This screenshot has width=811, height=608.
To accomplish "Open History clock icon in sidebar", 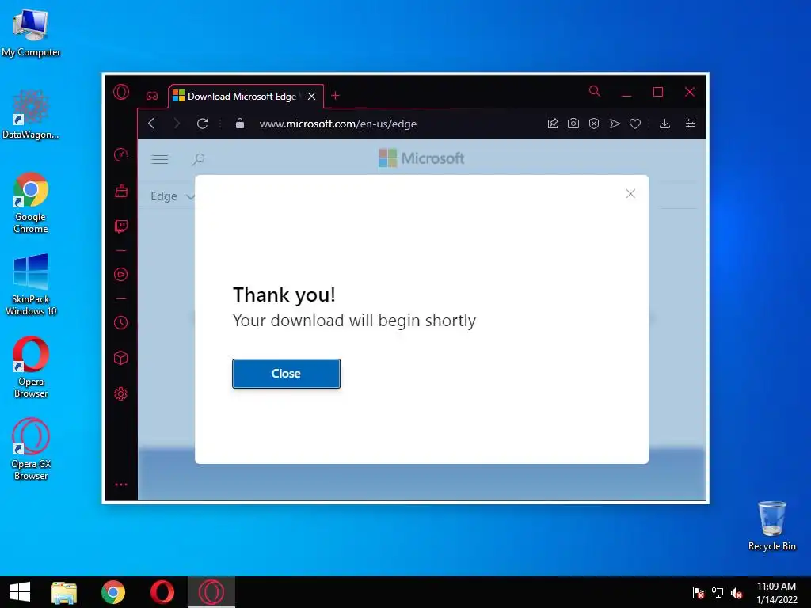I will click(121, 323).
